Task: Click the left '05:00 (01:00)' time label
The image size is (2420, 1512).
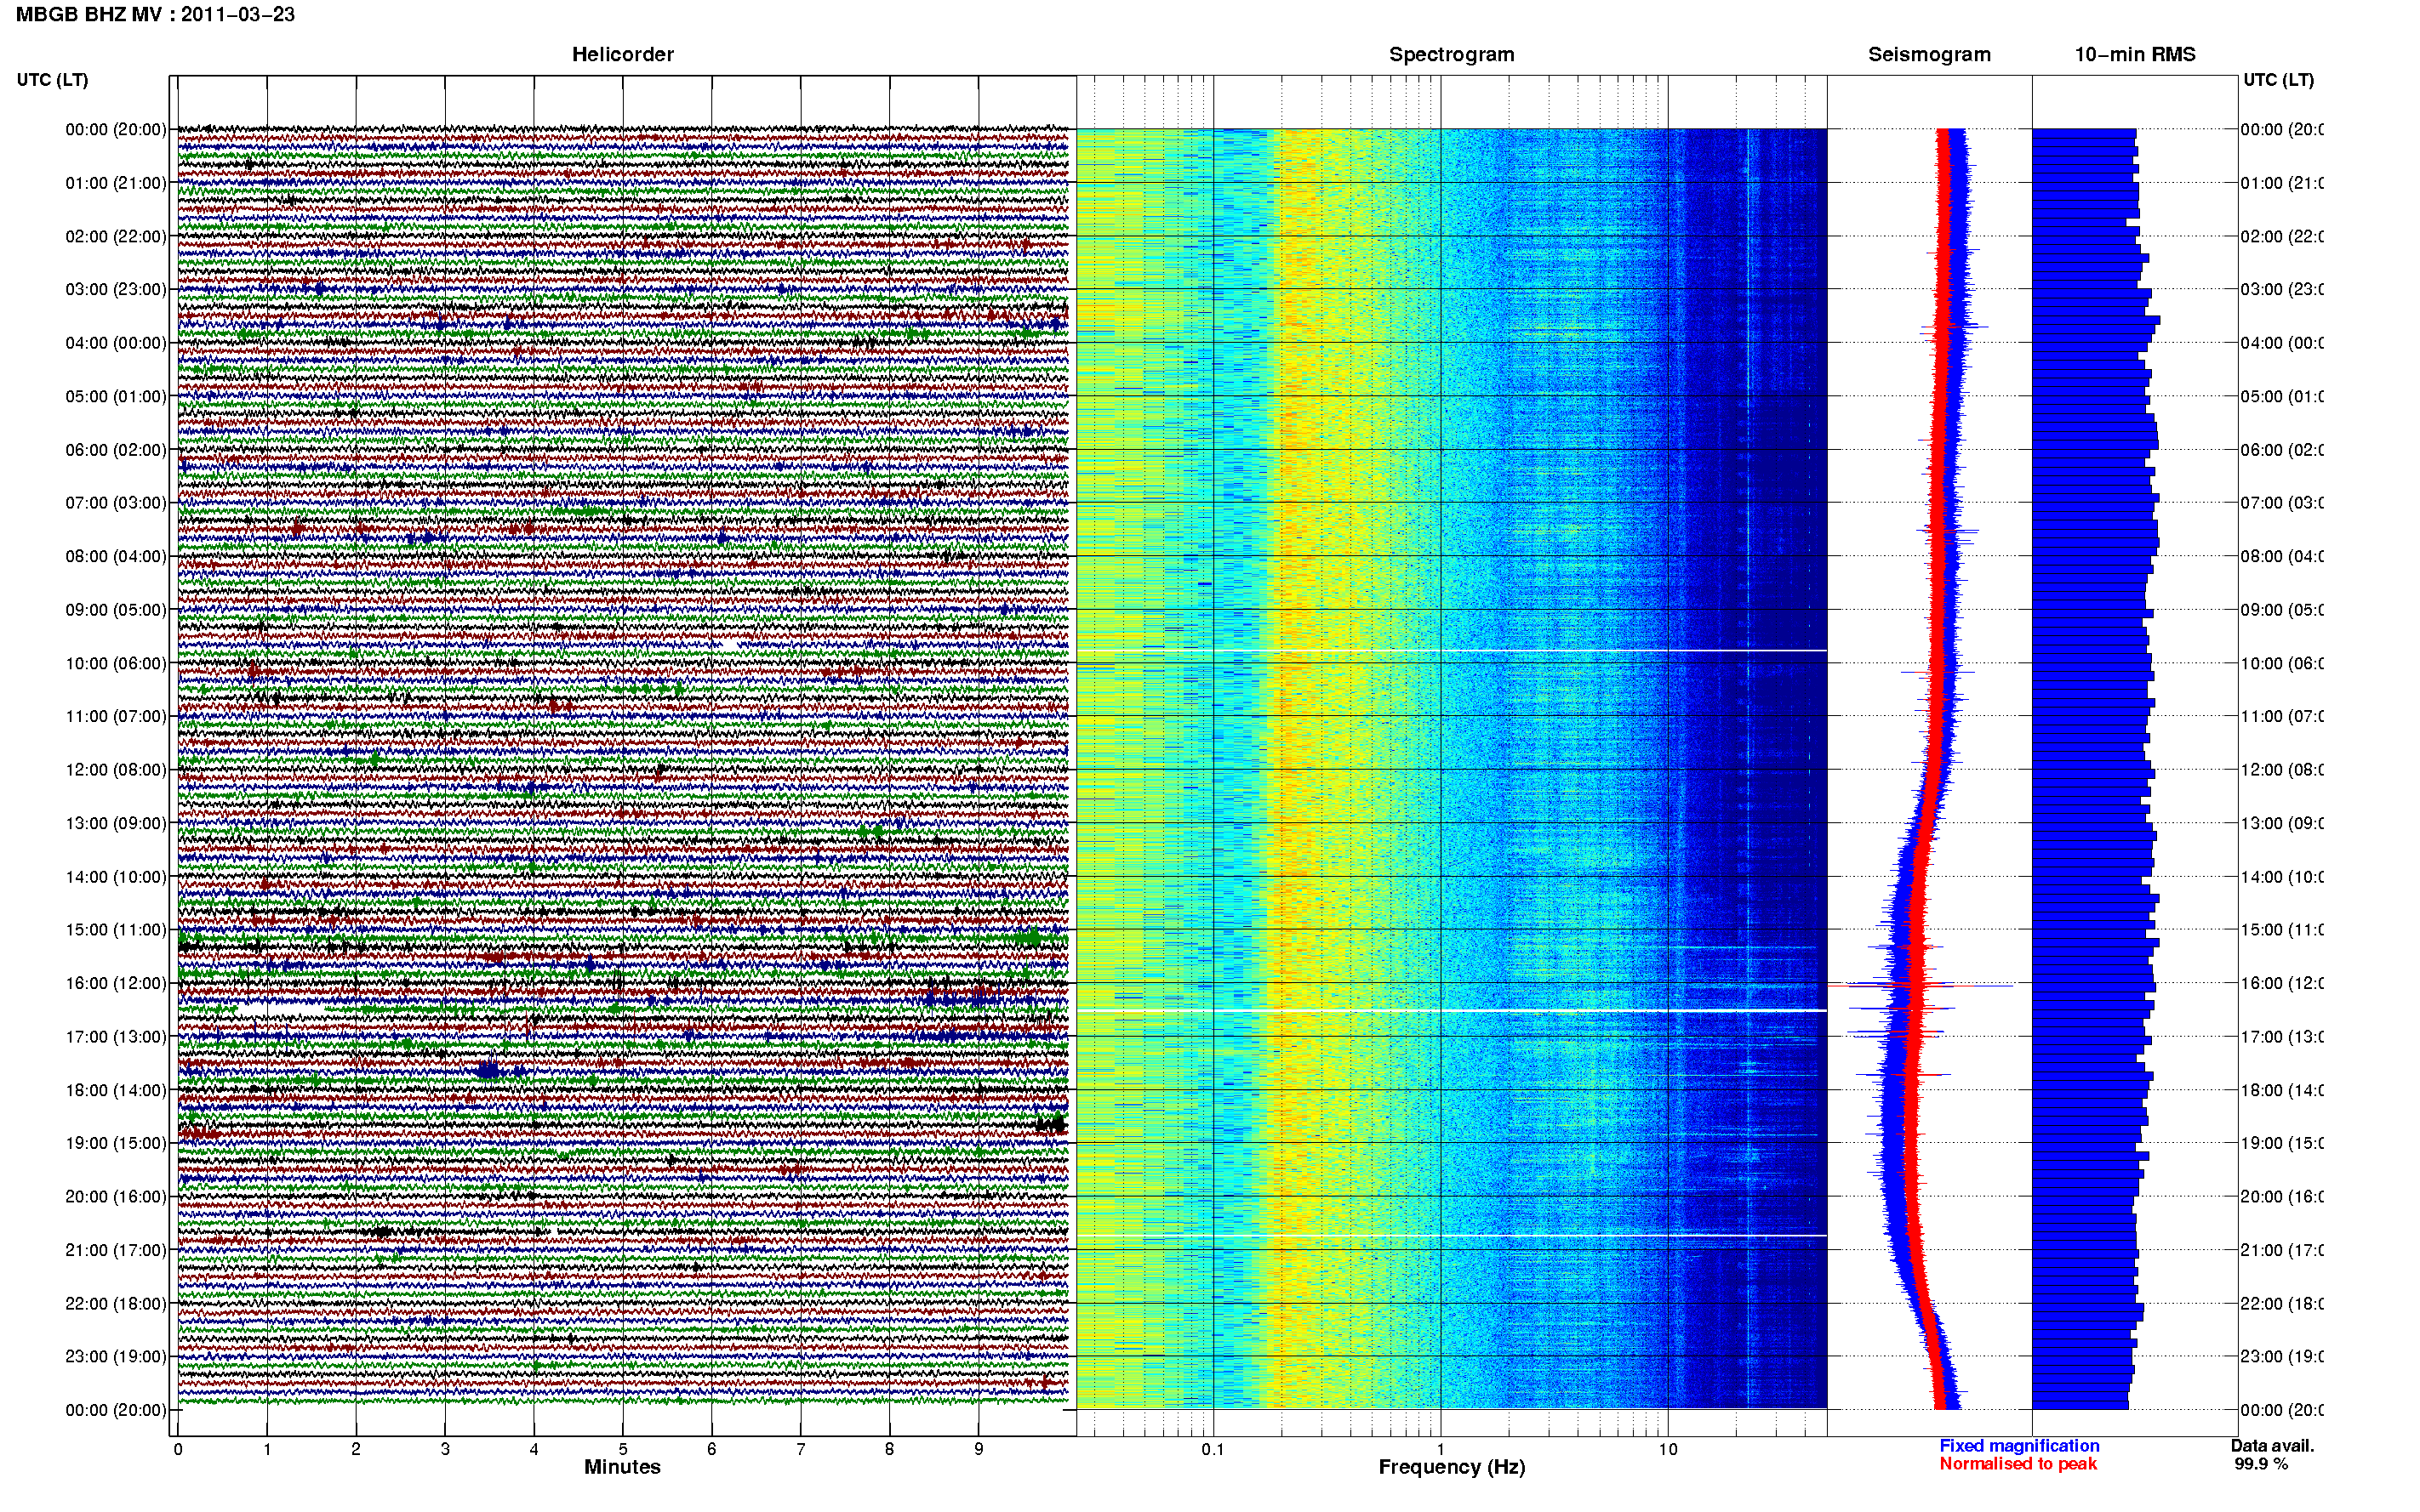Action: pos(116,396)
